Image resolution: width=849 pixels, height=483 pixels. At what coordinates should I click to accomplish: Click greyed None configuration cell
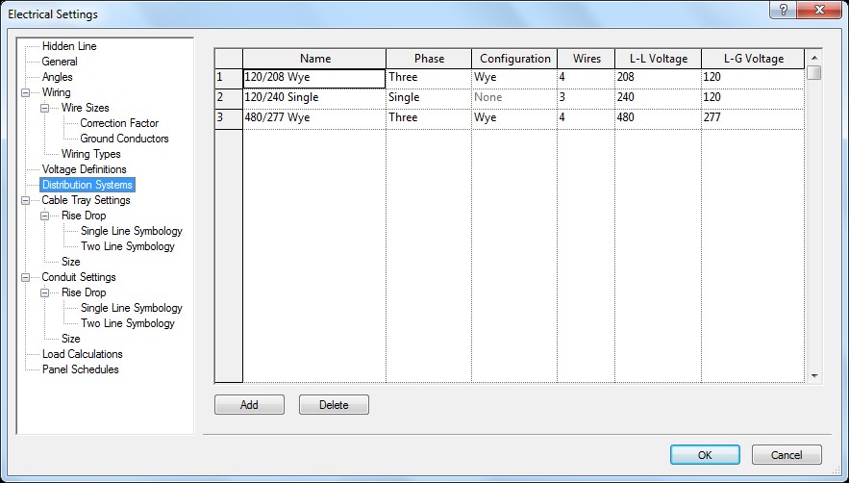(x=514, y=98)
